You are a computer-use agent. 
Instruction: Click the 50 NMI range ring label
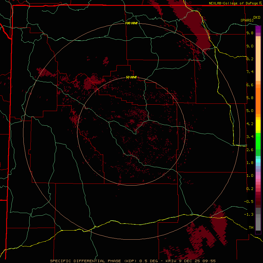(131, 77)
